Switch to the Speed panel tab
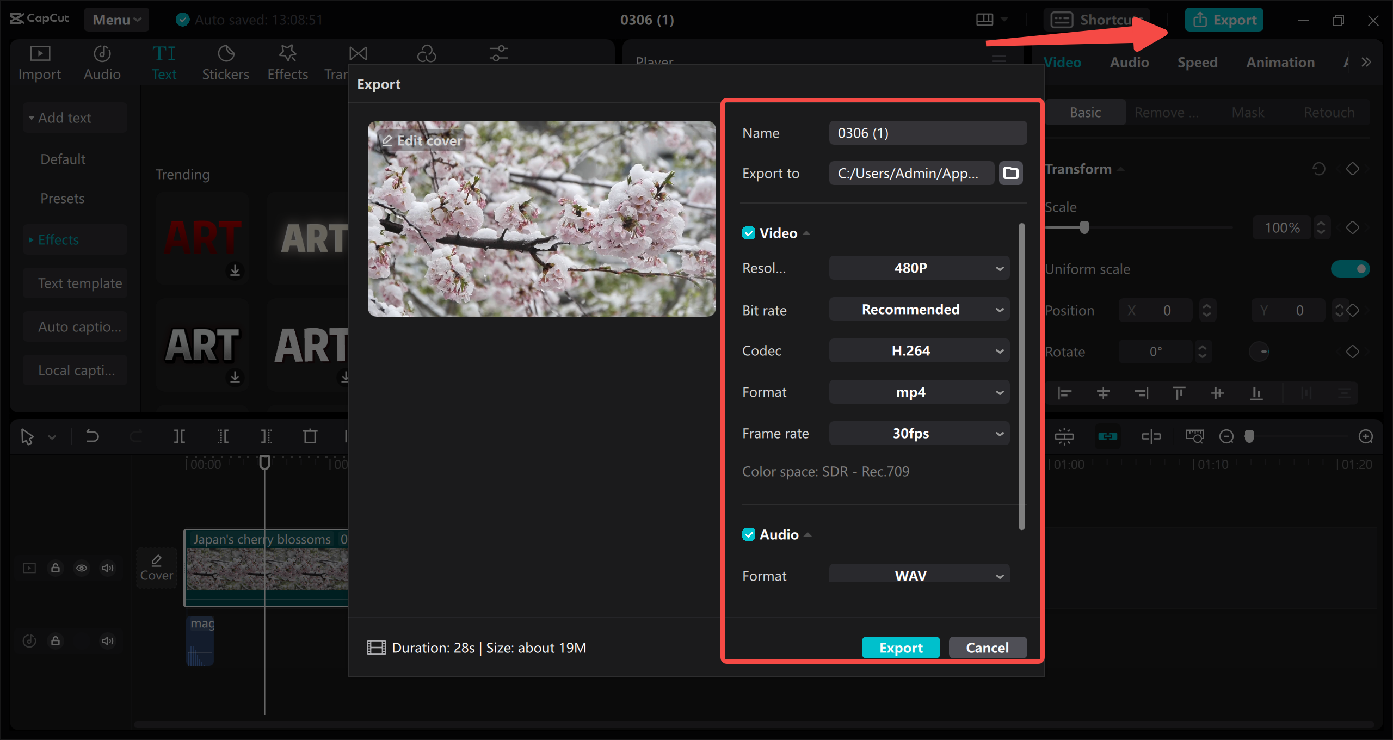Viewport: 1393px width, 740px height. click(1197, 61)
